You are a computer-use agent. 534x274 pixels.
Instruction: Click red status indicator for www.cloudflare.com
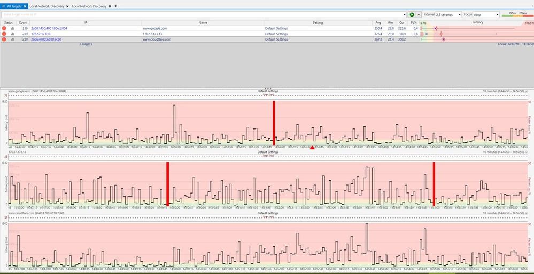coord(4,39)
